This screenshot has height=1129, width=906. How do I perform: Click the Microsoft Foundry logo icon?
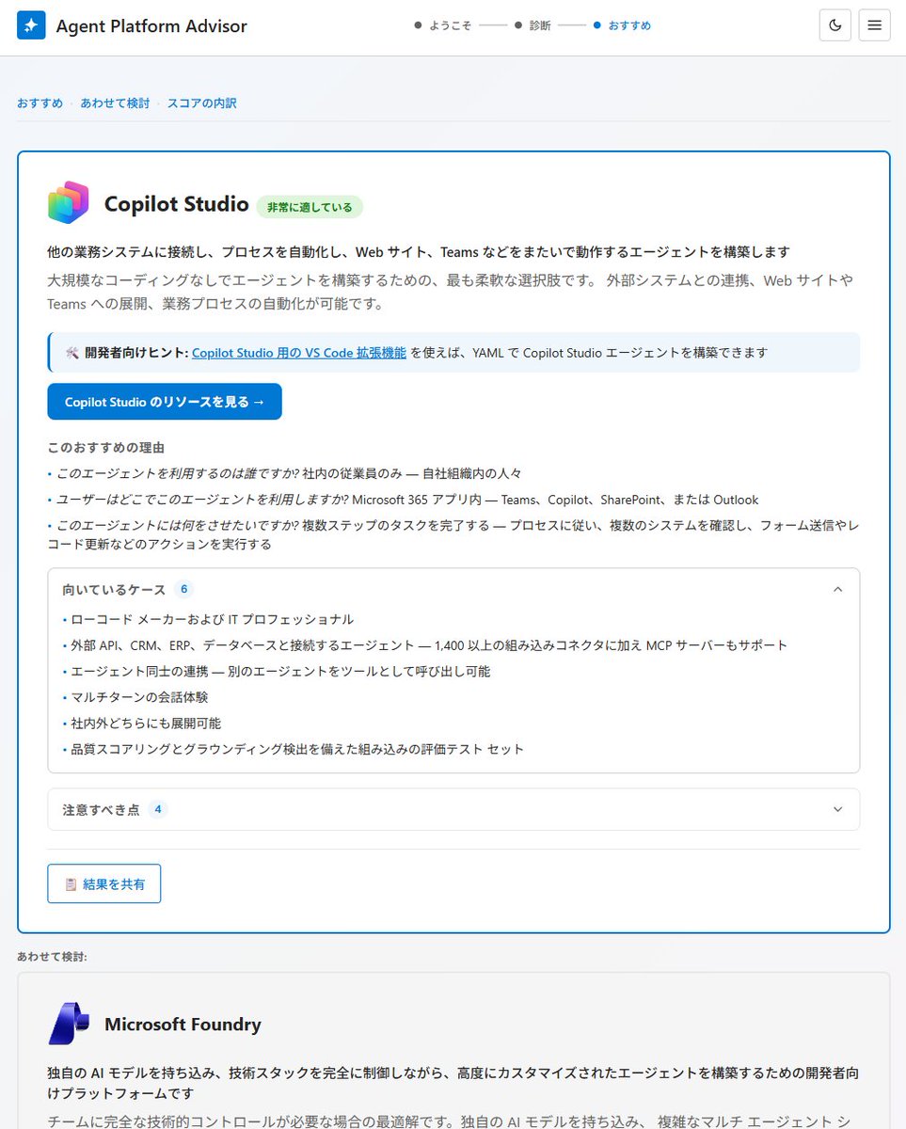pyautogui.click(x=68, y=1024)
